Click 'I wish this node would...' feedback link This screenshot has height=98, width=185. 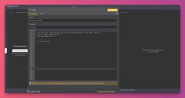(129, 90)
